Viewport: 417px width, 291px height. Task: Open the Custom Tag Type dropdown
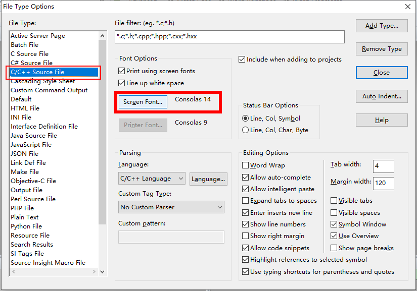[x=171, y=207]
